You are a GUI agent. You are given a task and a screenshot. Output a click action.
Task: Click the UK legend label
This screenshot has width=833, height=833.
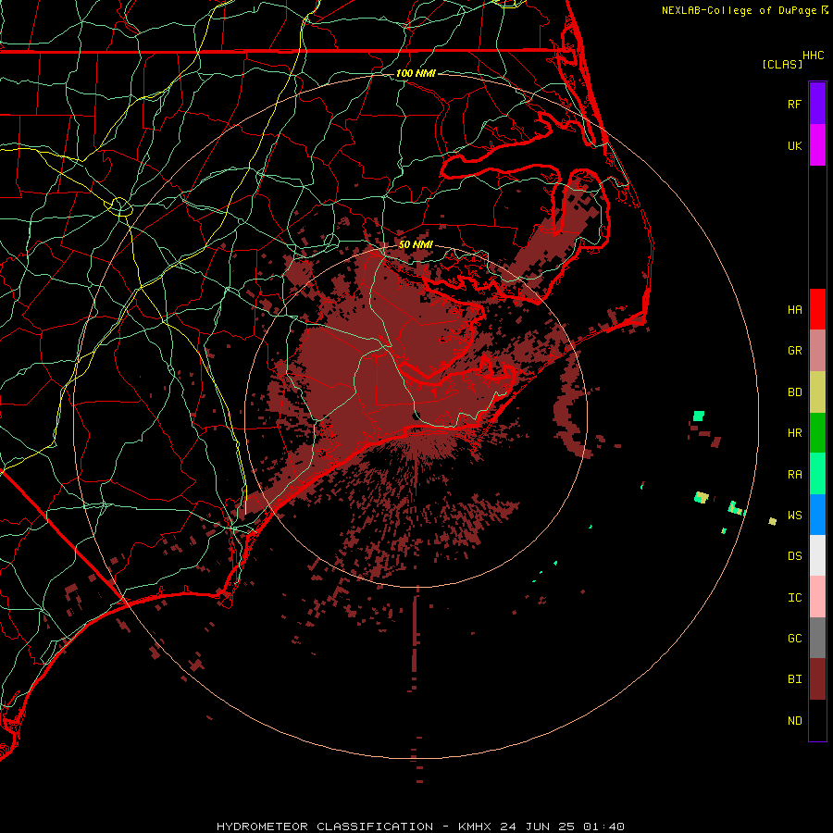[794, 145]
